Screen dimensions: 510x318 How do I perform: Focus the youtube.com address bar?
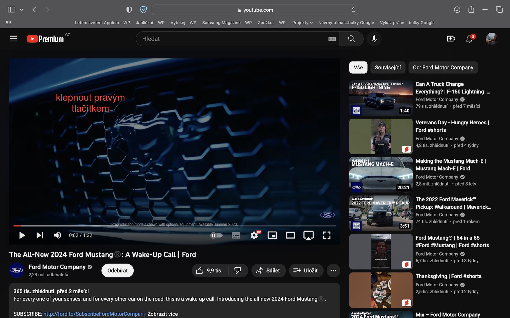[255, 10]
